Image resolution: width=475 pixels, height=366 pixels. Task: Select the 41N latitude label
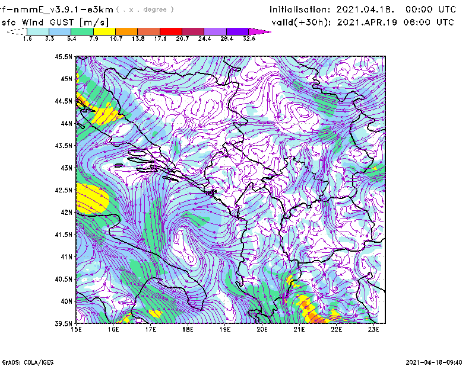(66, 257)
